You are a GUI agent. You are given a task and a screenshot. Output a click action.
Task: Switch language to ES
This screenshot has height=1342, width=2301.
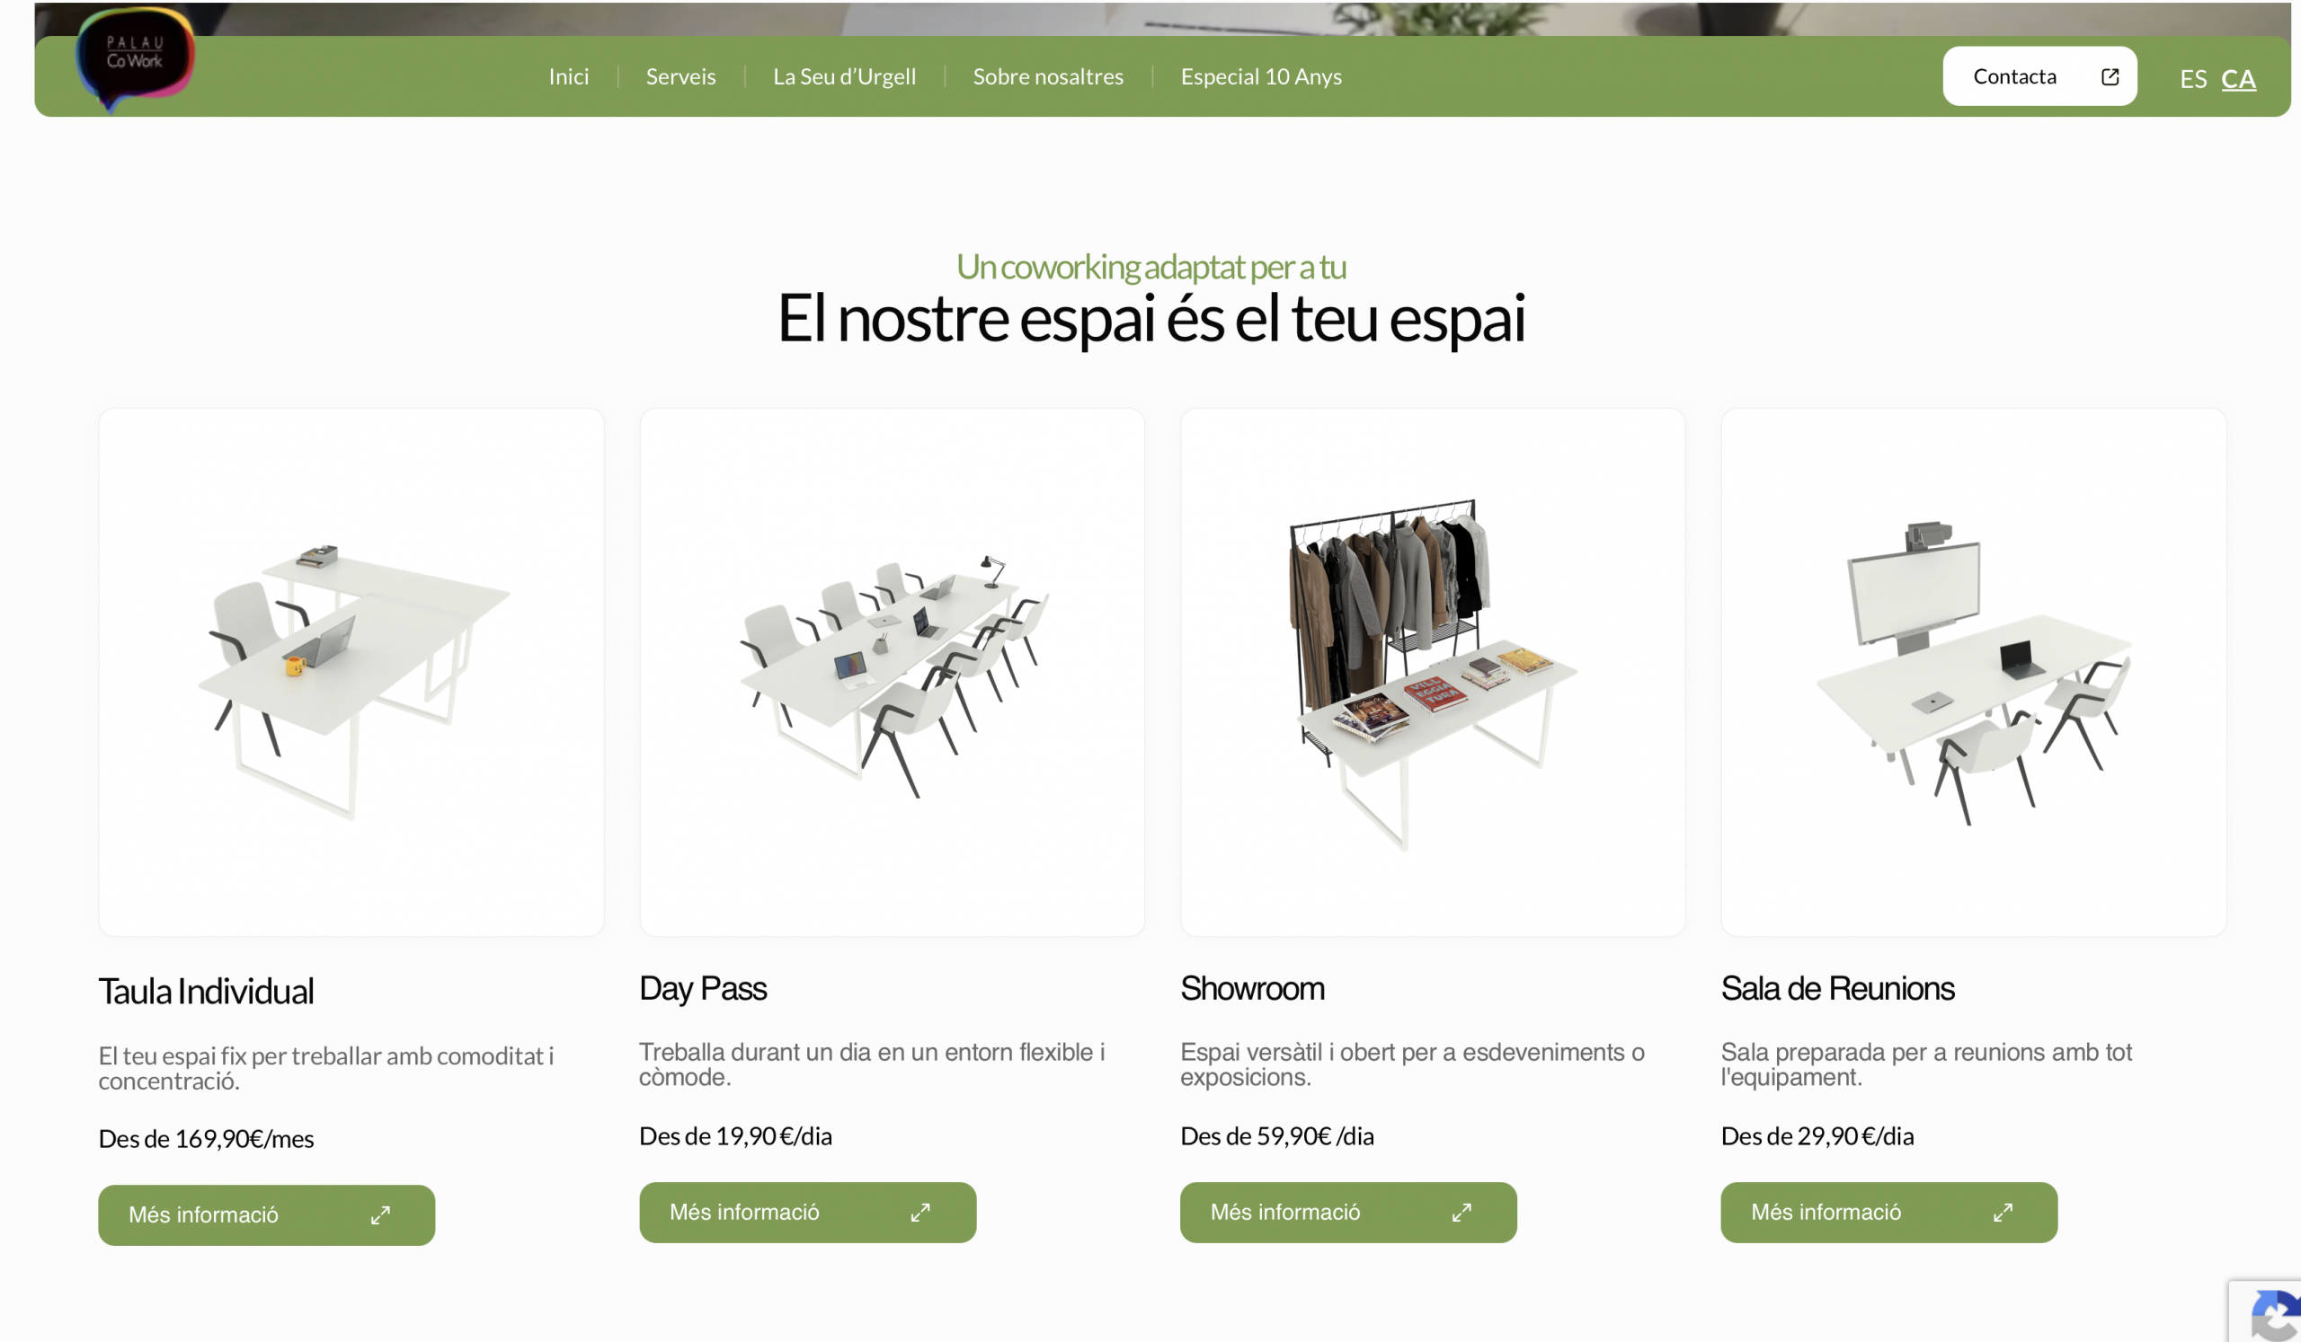pyautogui.click(x=2193, y=79)
